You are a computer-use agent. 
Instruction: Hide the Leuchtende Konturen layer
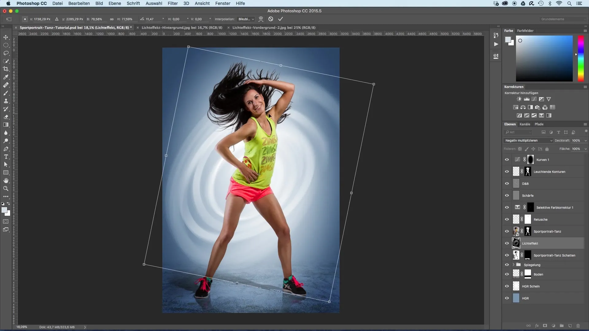point(507,172)
